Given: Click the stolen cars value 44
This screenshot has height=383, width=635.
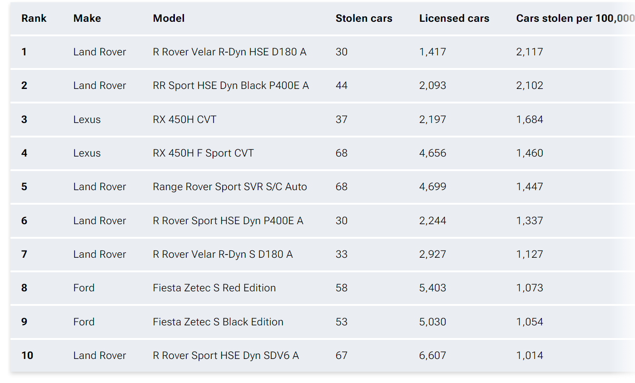Looking at the screenshot, I should tap(342, 86).
